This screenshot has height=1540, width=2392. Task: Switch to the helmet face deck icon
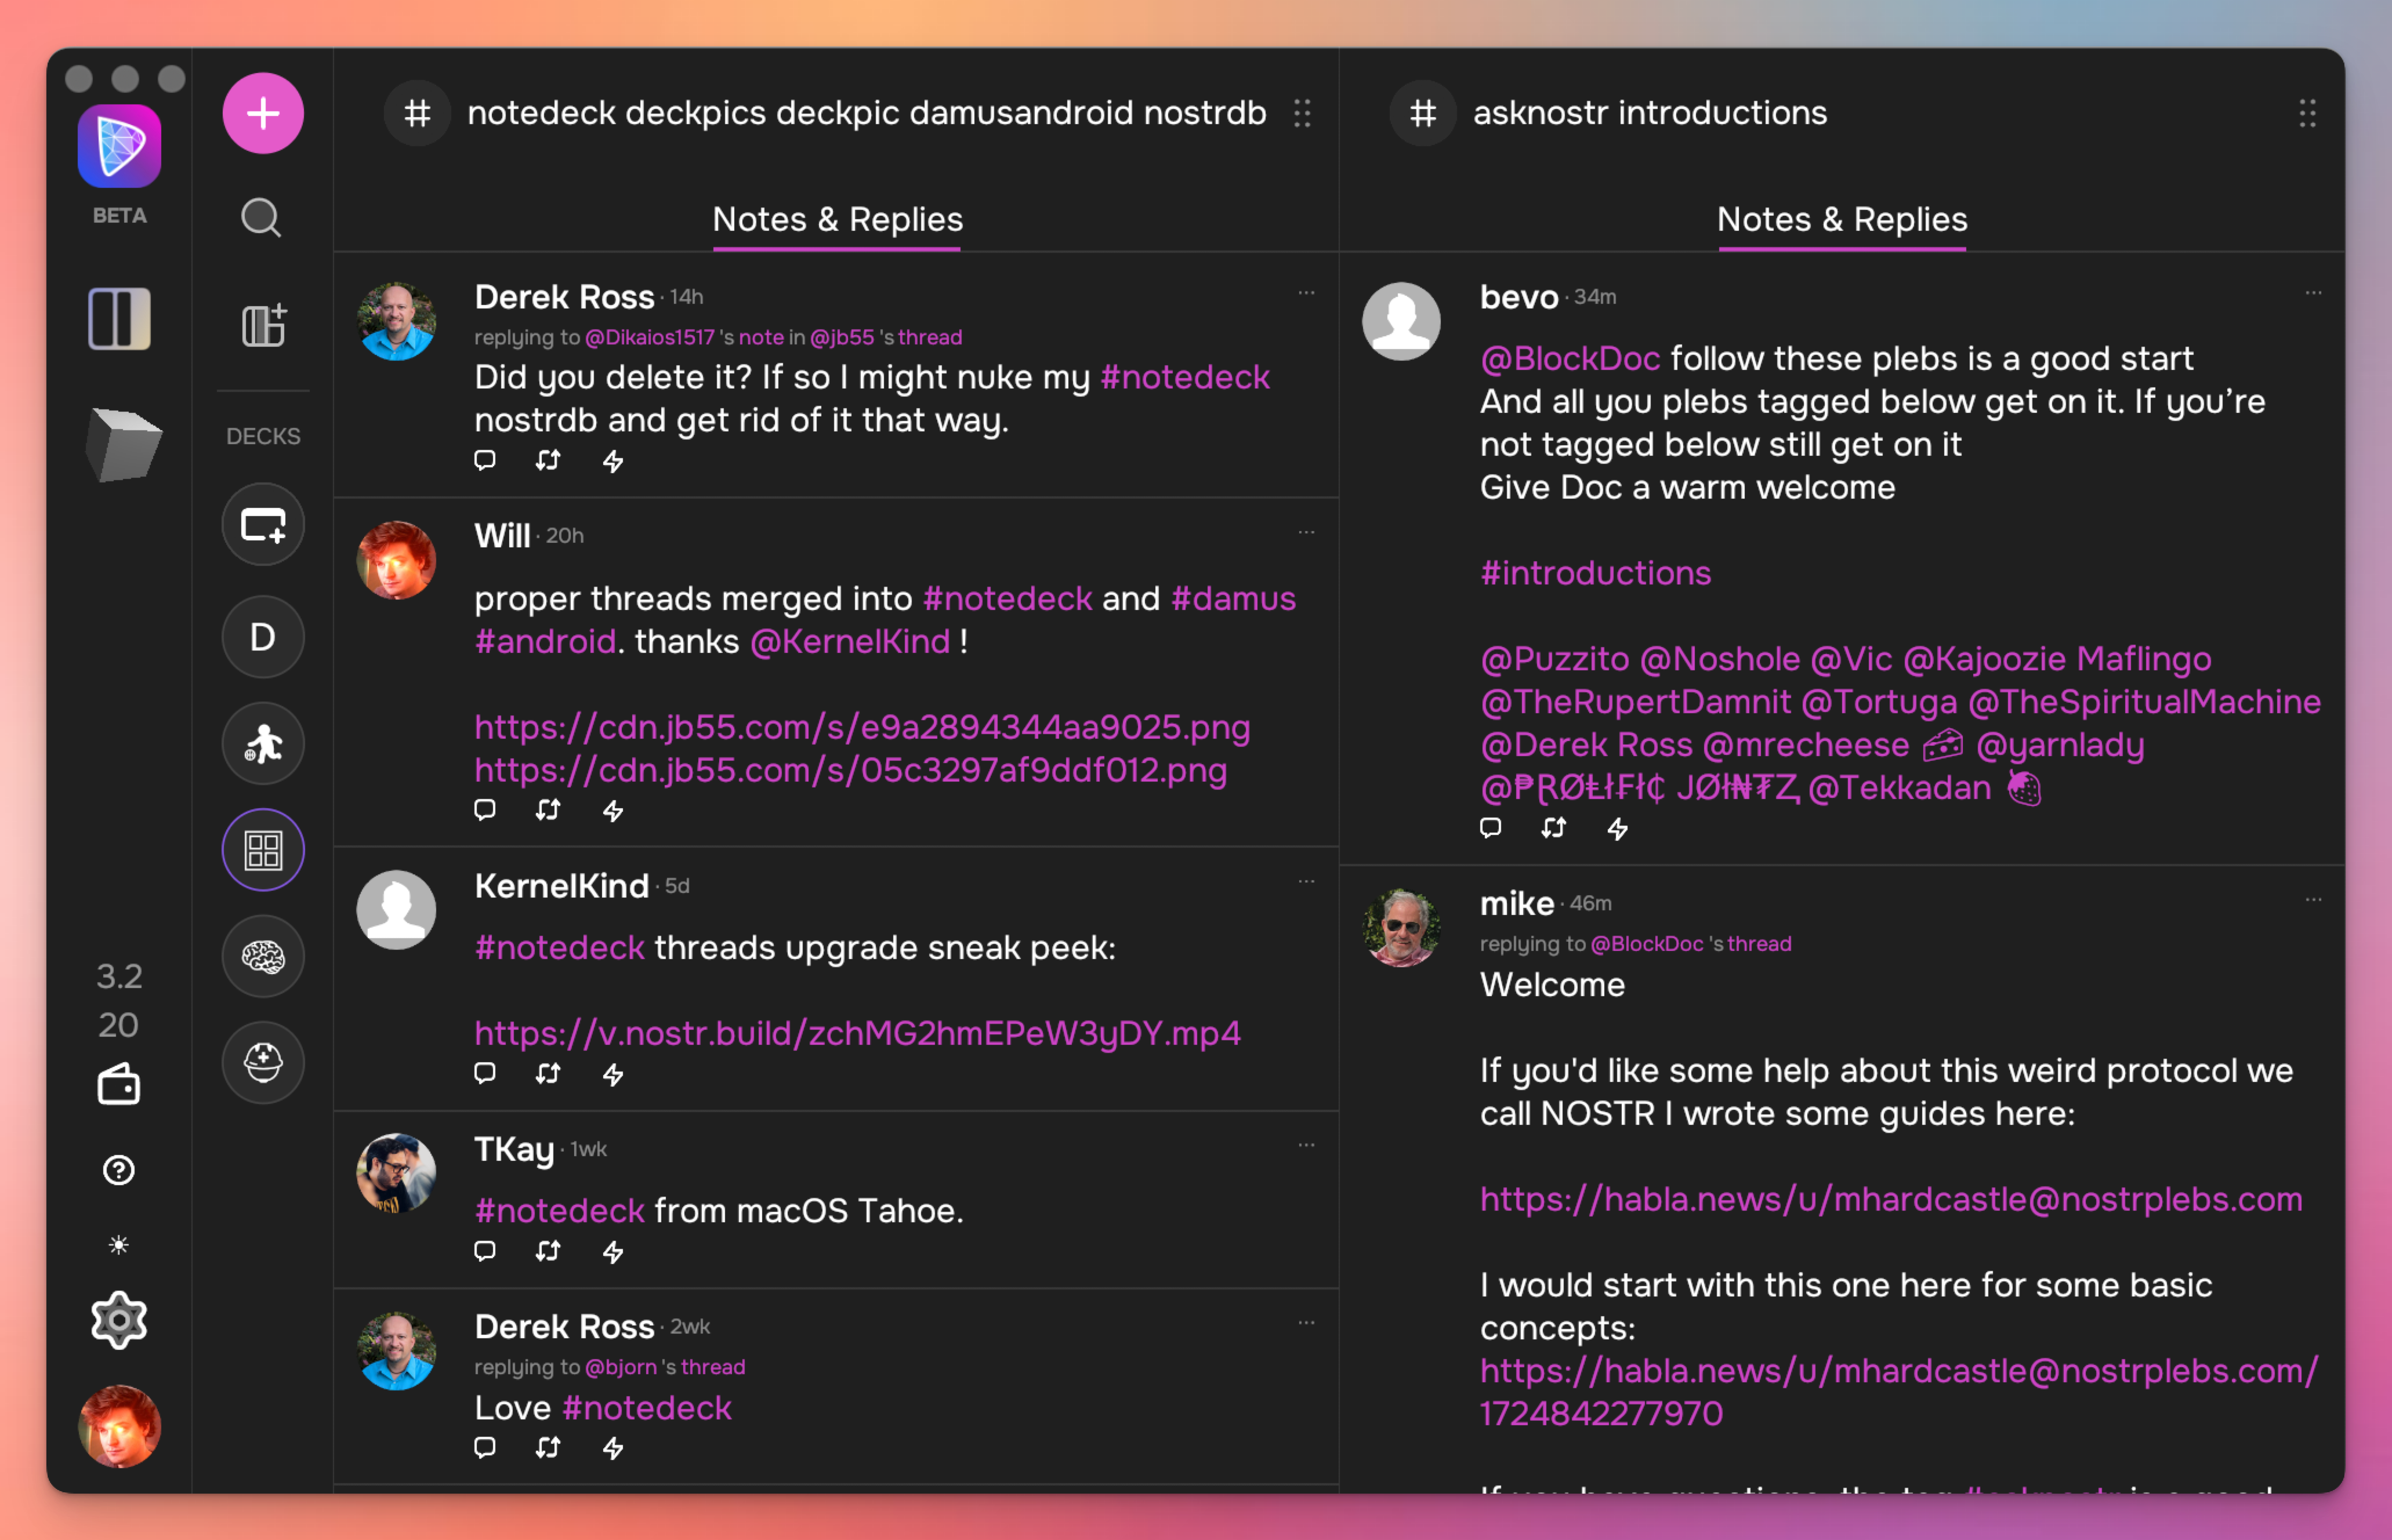click(x=263, y=1063)
